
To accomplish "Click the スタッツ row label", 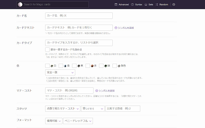I will click(22, 109).
